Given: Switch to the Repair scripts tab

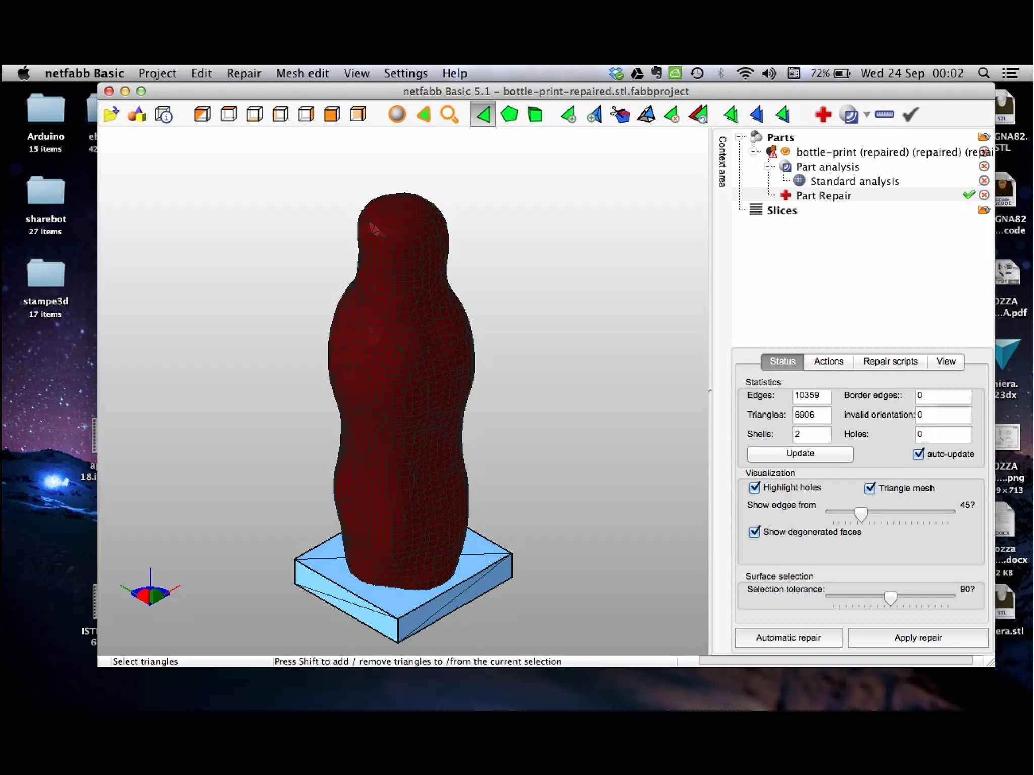Looking at the screenshot, I should click(890, 361).
